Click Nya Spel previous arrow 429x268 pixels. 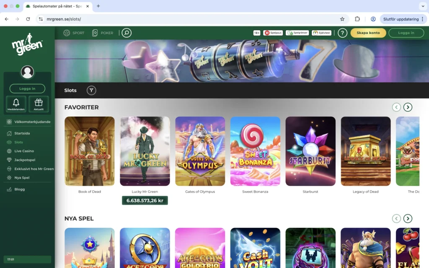(396, 219)
